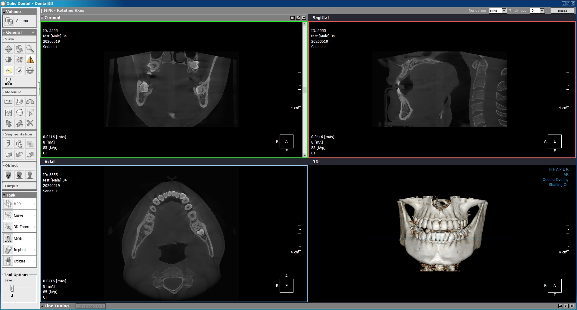577x310 pixels.
Task: Click the Segmentation redo arrow
Action: pyautogui.click(x=30, y=155)
